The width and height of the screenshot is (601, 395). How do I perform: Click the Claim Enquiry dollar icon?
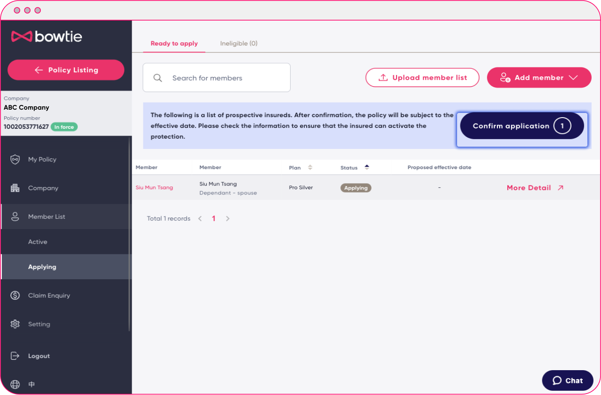(x=15, y=295)
